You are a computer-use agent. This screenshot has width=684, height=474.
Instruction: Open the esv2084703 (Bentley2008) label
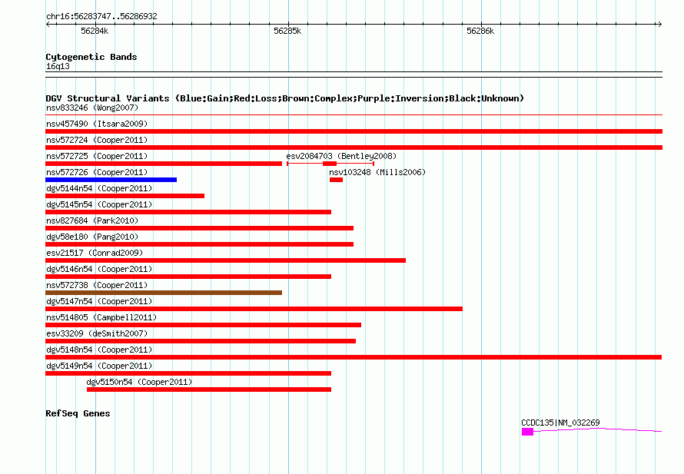pos(341,156)
